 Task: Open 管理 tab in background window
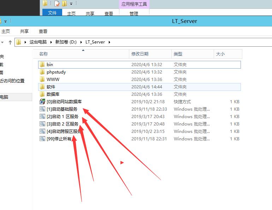pyautogui.click(x=134, y=13)
